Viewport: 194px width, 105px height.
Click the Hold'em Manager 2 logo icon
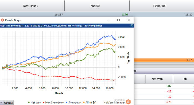click(128, 102)
